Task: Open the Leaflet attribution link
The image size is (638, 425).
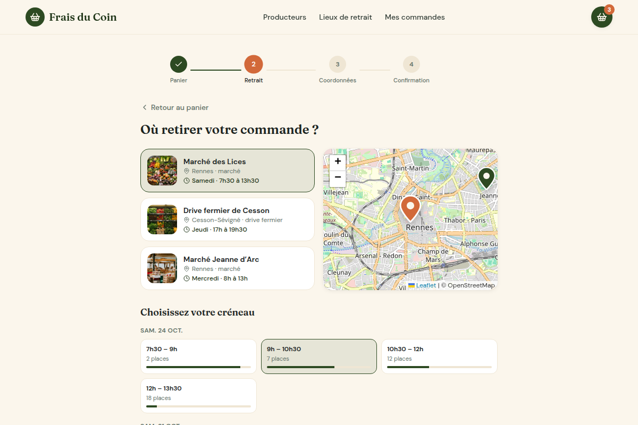Action: point(426,285)
